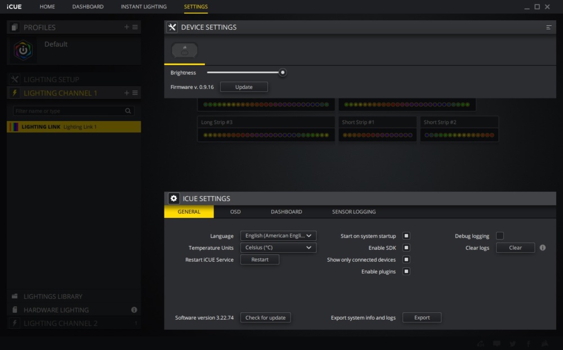This screenshot has width=563, height=350.
Task: Click the Lighting Channel 1 lightning bolt icon
Action: point(15,93)
